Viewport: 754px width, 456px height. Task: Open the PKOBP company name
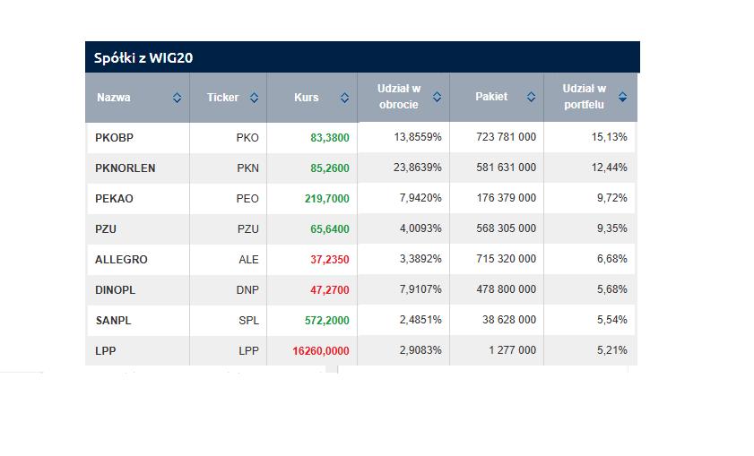click(x=114, y=138)
